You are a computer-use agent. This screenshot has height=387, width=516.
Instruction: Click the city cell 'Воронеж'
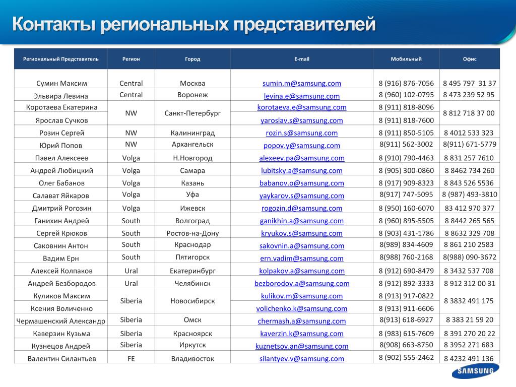coord(192,95)
